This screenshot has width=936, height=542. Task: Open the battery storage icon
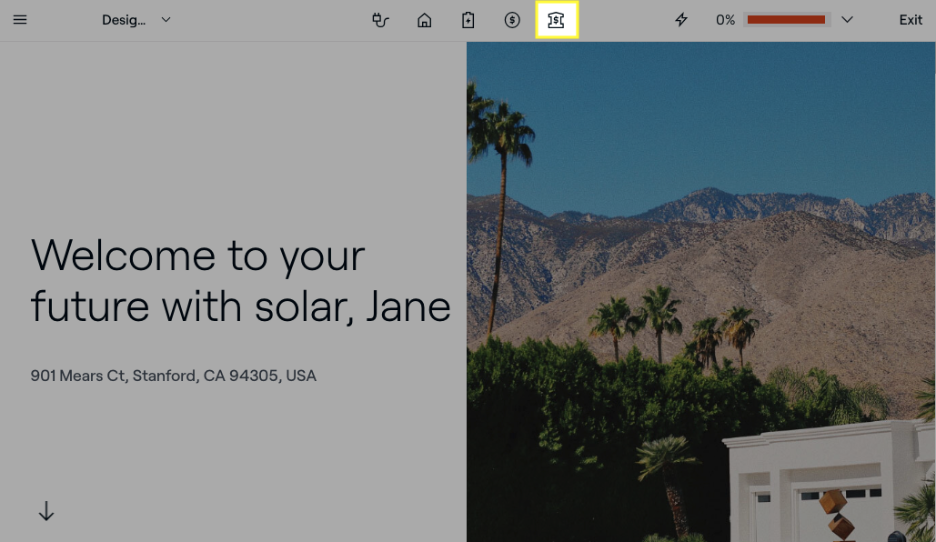click(x=468, y=20)
